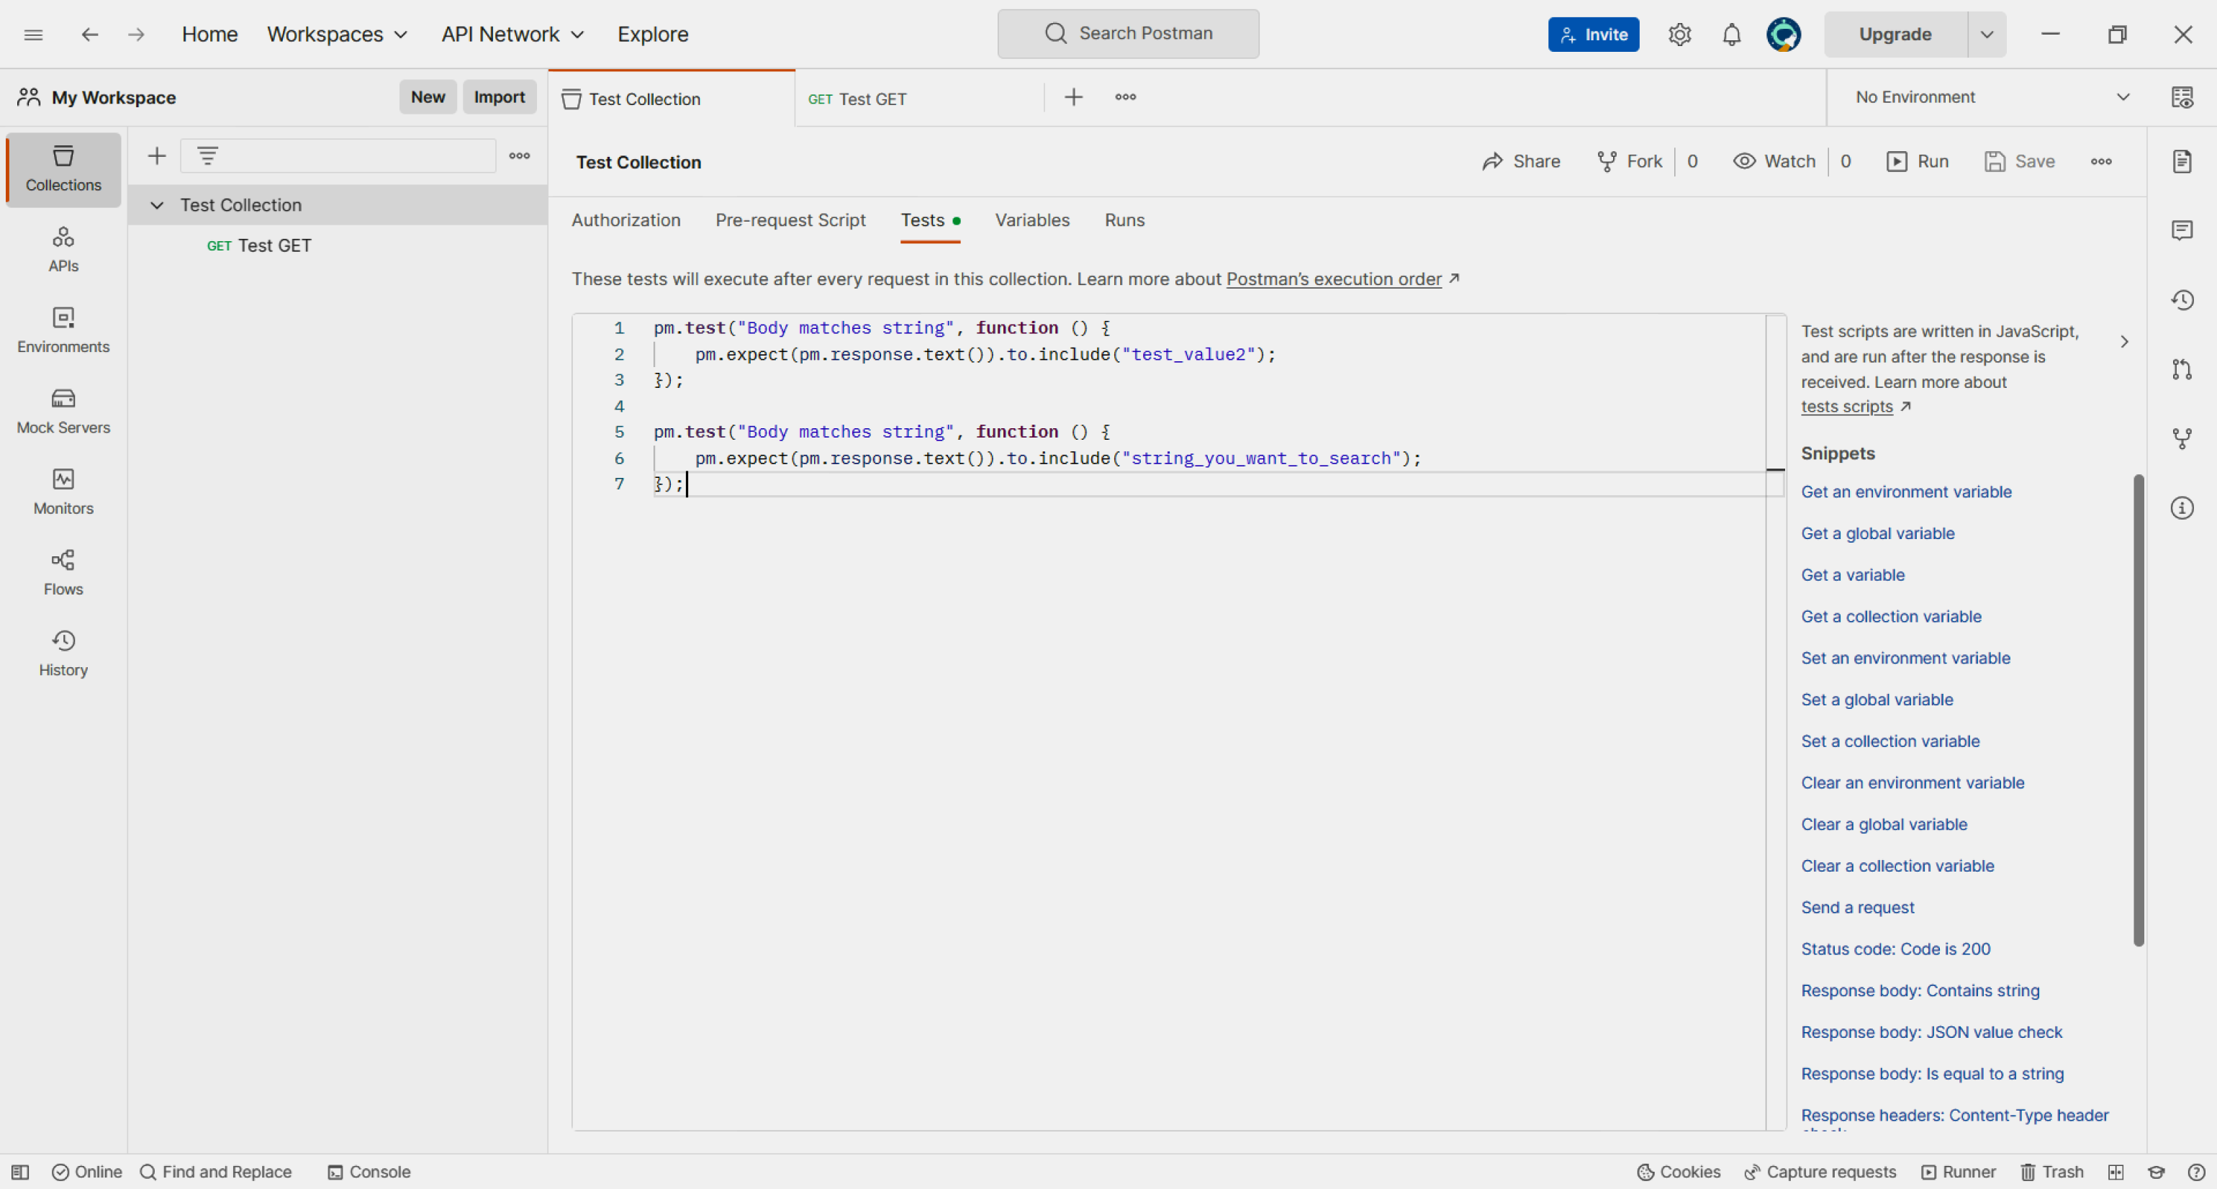Switch to the Pre-request Script tab
This screenshot has width=2217, height=1189.
point(789,220)
